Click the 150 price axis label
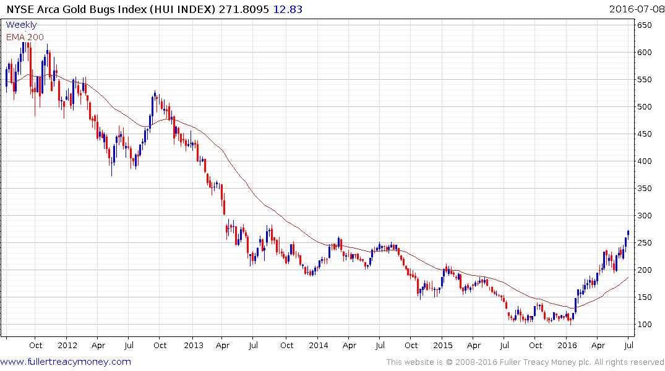Viewport: 665px width, 371px height. coord(644,297)
